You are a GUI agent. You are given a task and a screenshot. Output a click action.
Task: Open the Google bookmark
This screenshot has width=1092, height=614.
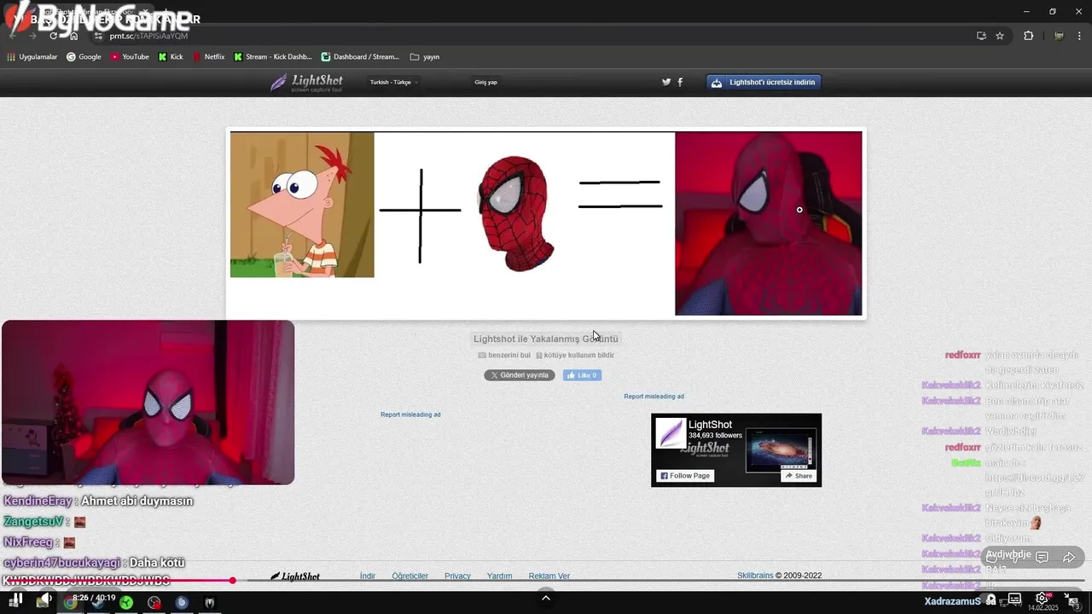click(x=84, y=57)
